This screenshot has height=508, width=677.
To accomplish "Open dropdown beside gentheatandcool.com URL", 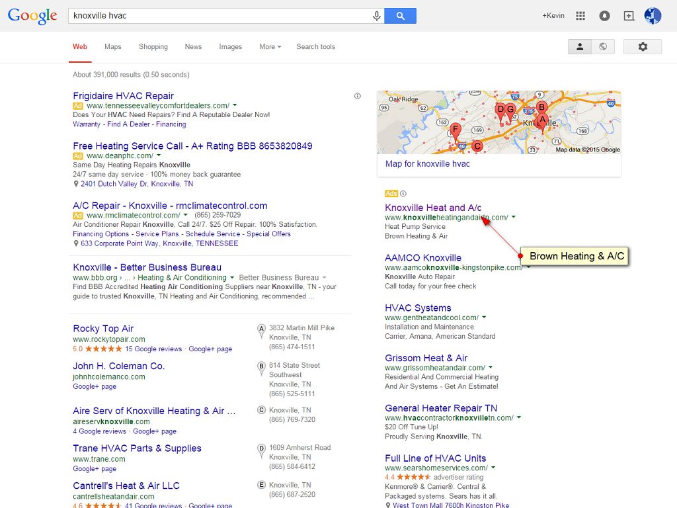I will coord(484,317).
